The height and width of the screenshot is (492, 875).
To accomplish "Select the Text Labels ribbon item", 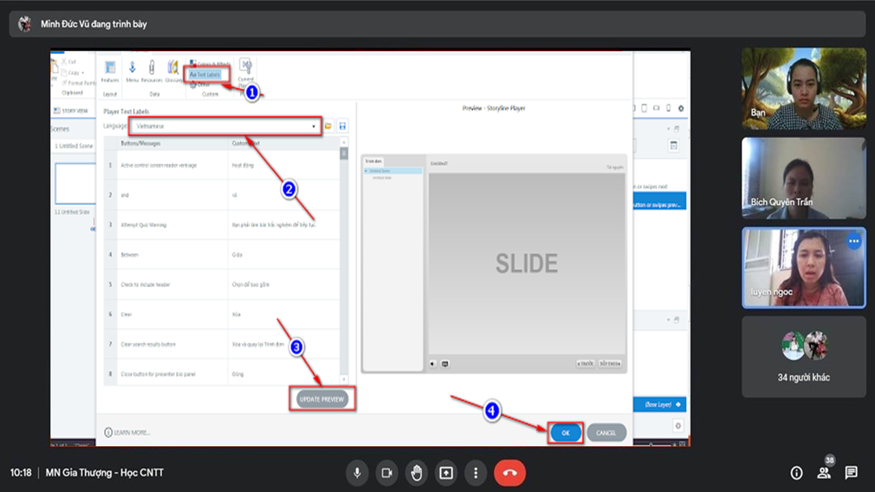I will (x=206, y=74).
